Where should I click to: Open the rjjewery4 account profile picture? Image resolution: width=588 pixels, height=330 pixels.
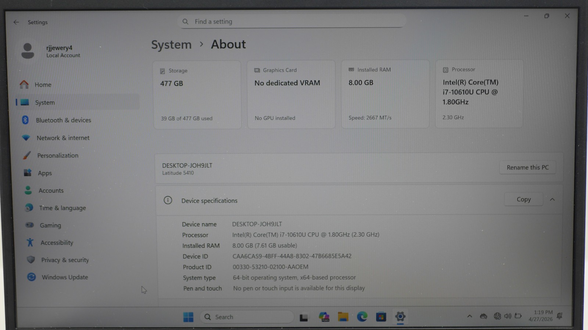(x=28, y=51)
